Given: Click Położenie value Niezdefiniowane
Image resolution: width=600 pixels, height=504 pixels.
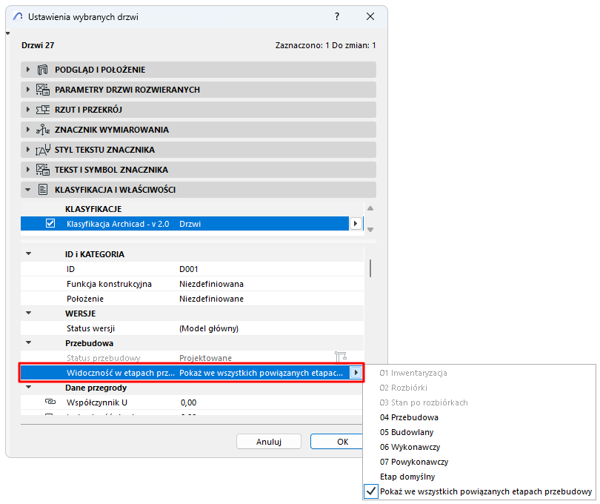Looking at the screenshot, I should pos(211,299).
